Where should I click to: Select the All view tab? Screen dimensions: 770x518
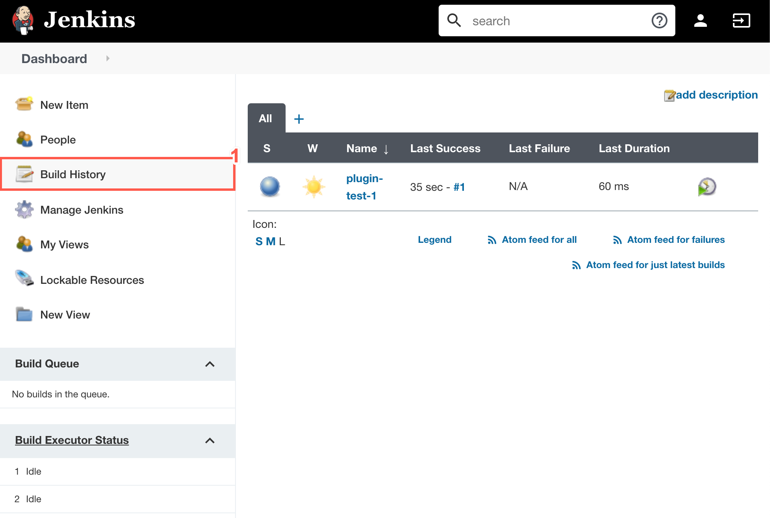coord(266,118)
